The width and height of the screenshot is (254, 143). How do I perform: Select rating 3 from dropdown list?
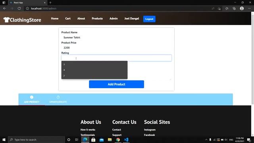pyautogui.click(x=94, y=64)
